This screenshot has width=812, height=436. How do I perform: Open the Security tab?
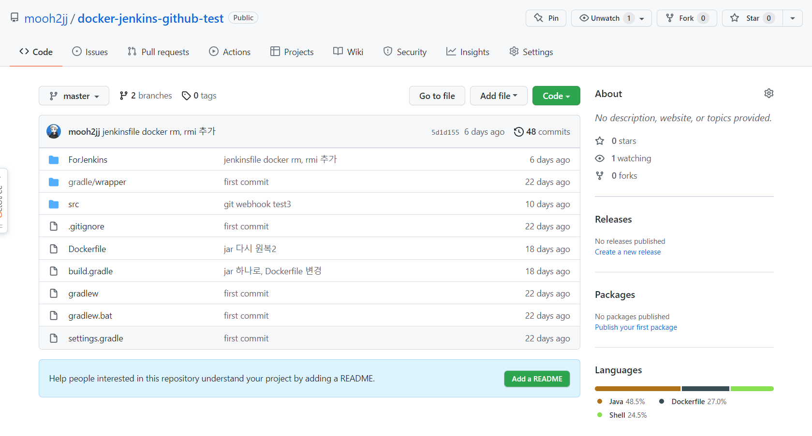[405, 52]
